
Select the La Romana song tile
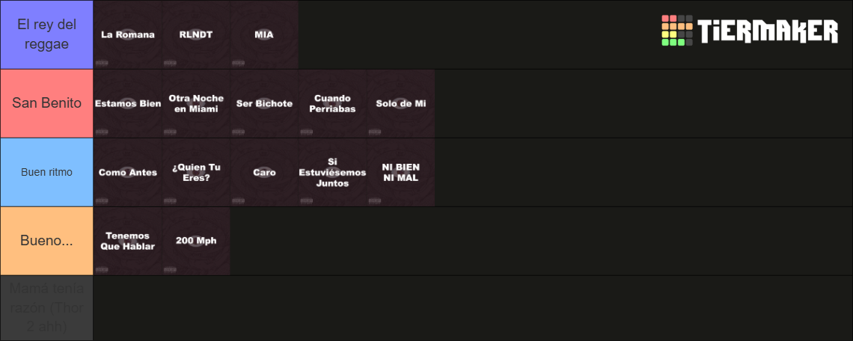point(128,34)
